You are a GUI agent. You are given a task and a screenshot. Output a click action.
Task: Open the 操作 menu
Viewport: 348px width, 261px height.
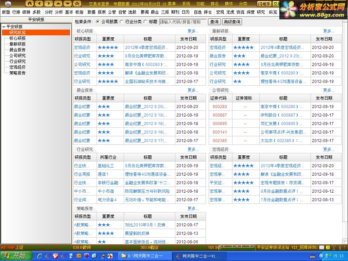(x=229, y=4)
